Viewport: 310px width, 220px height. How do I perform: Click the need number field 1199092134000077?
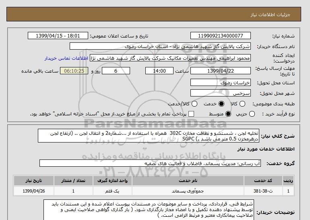click(221, 36)
